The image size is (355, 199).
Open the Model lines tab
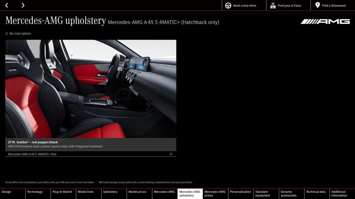click(x=86, y=192)
